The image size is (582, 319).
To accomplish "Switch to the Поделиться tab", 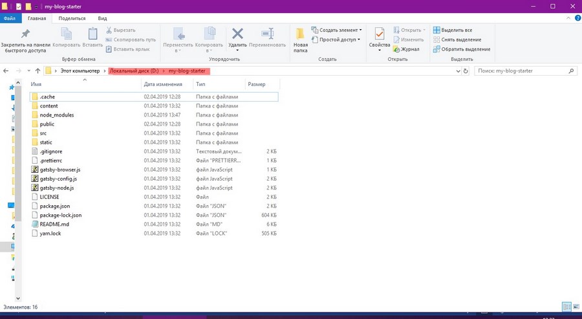I will tap(72, 18).
